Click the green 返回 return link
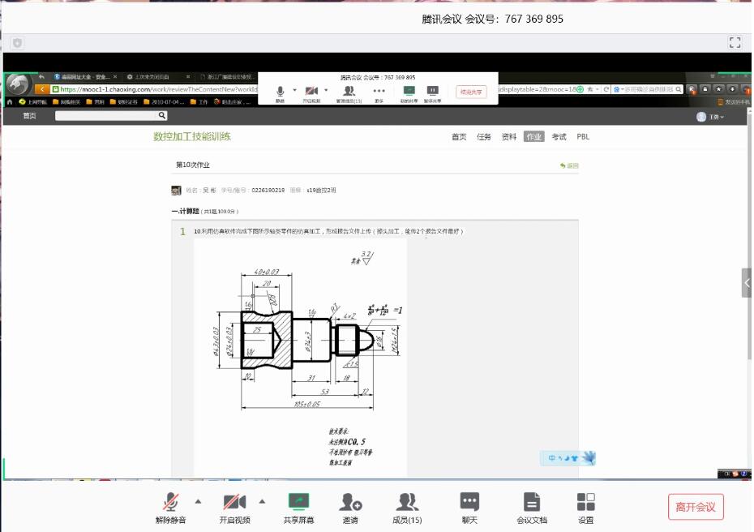Screen dimensions: 754x532 click(x=569, y=165)
